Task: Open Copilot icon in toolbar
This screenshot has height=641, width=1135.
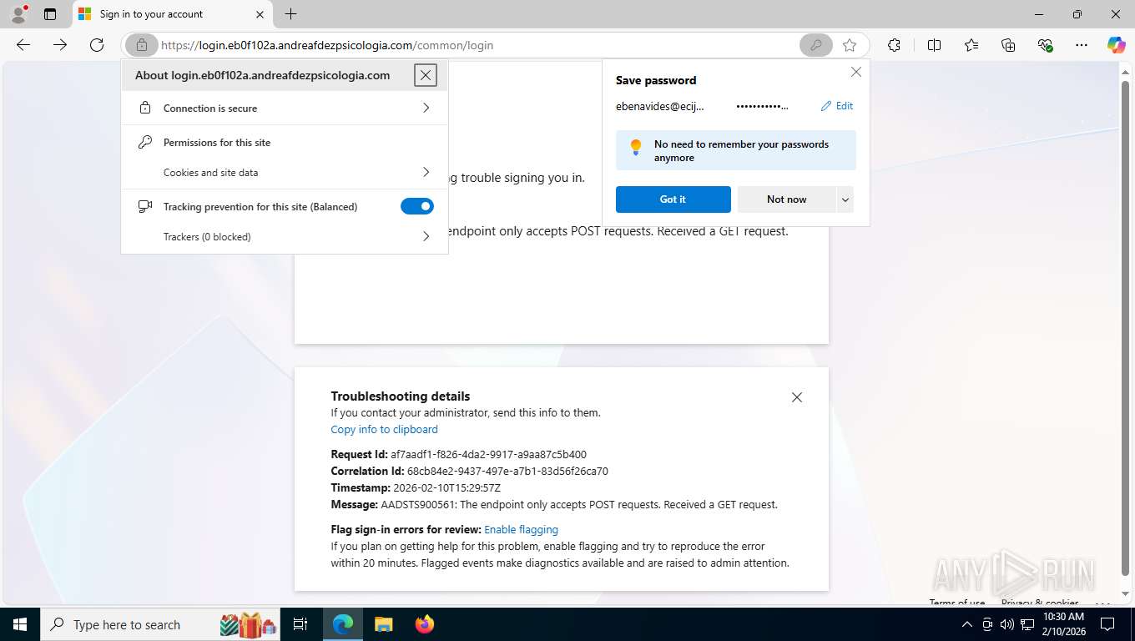Action: click(1116, 45)
